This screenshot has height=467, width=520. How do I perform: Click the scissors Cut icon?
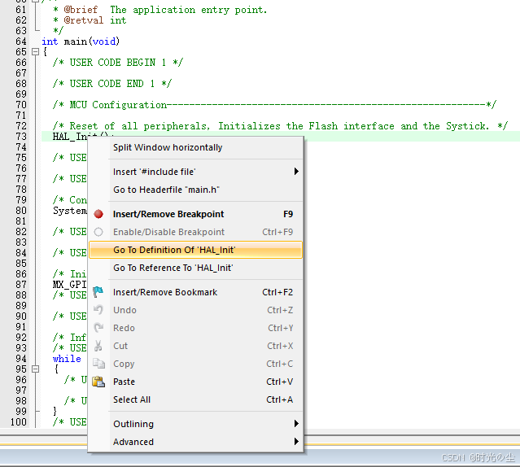[x=98, y=346]
